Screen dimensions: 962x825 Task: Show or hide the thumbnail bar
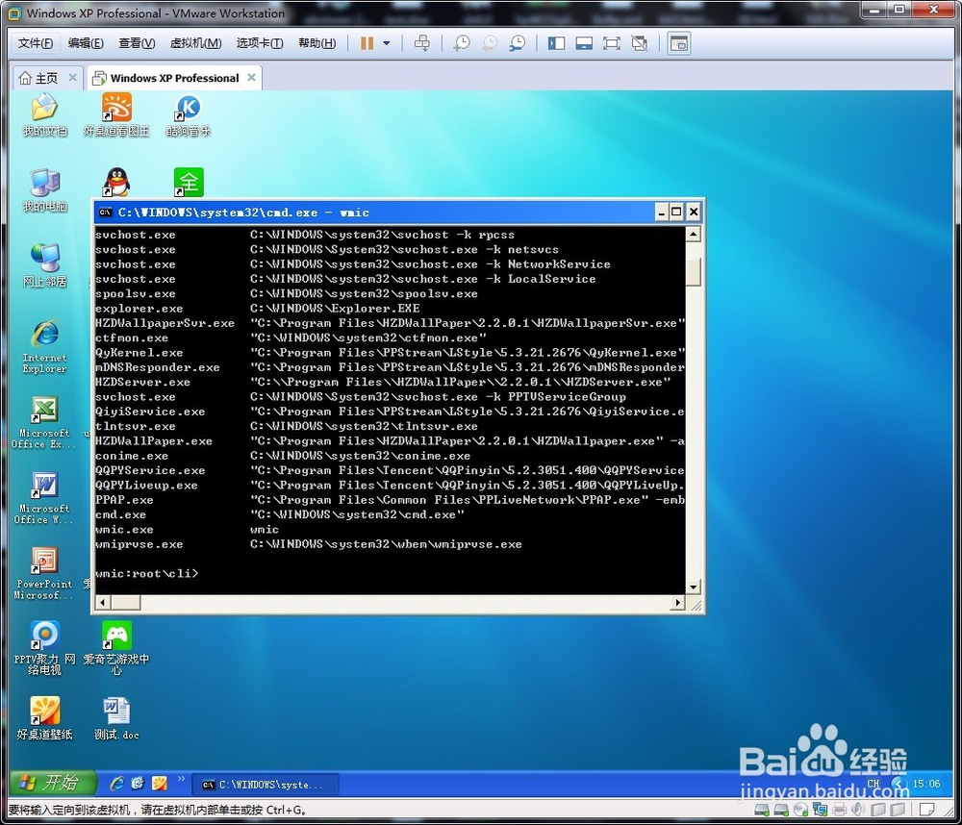pos(584,43)
